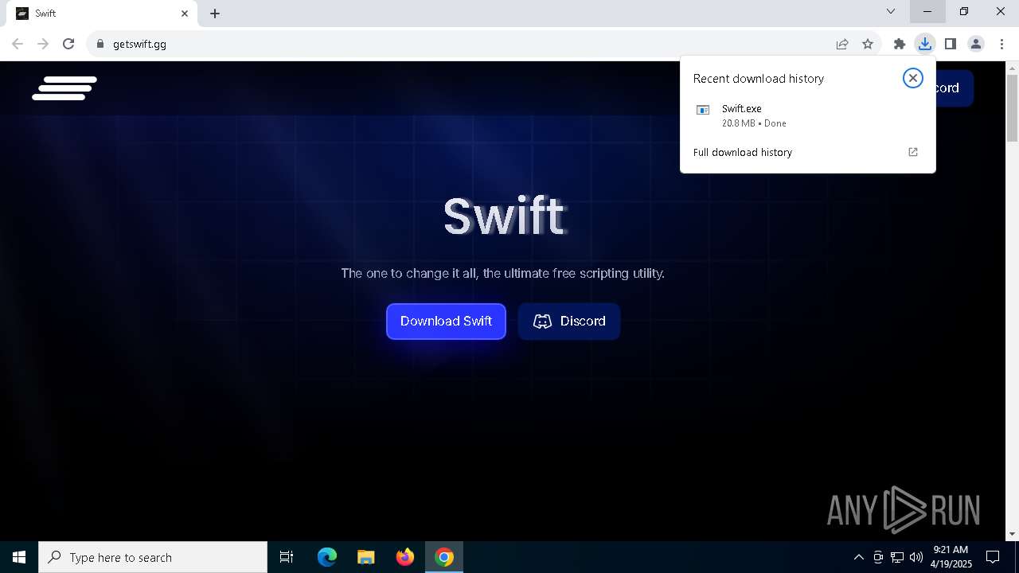Open the network icon in system tray
The height and width of the screenshot is (573, 1019).
click(897, 557)
